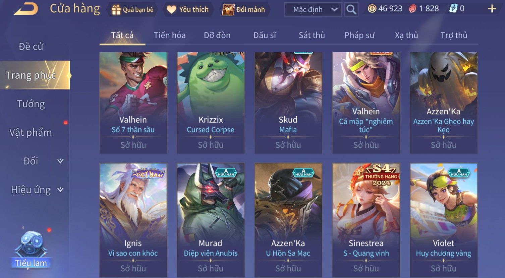
Task: Open the search magnifier icon
Action: (351, 9)
